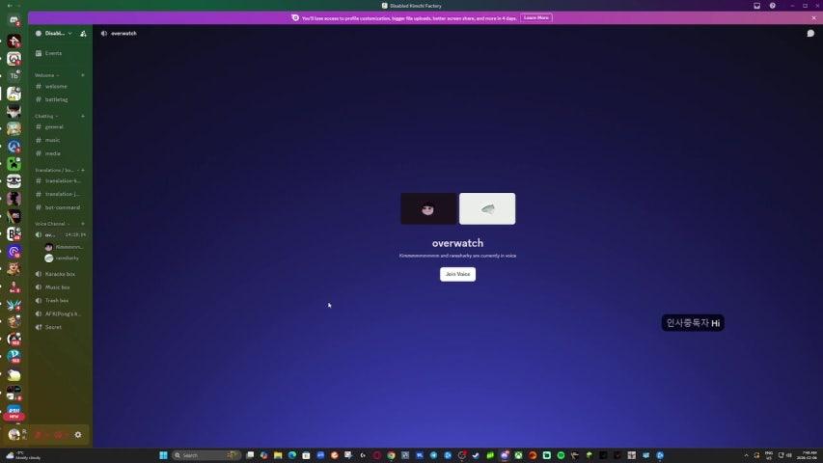Select the Trash box voice channel
This screenshot has height=463, width=823.
click(60, 300)
